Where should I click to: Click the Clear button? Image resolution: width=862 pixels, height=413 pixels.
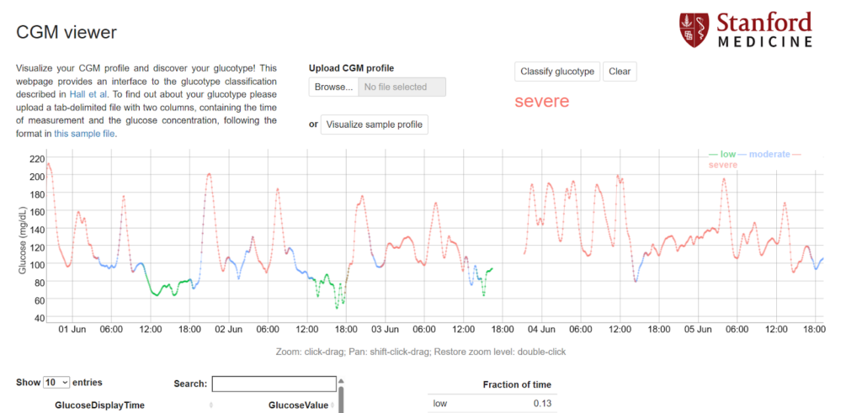coord(620,71)
